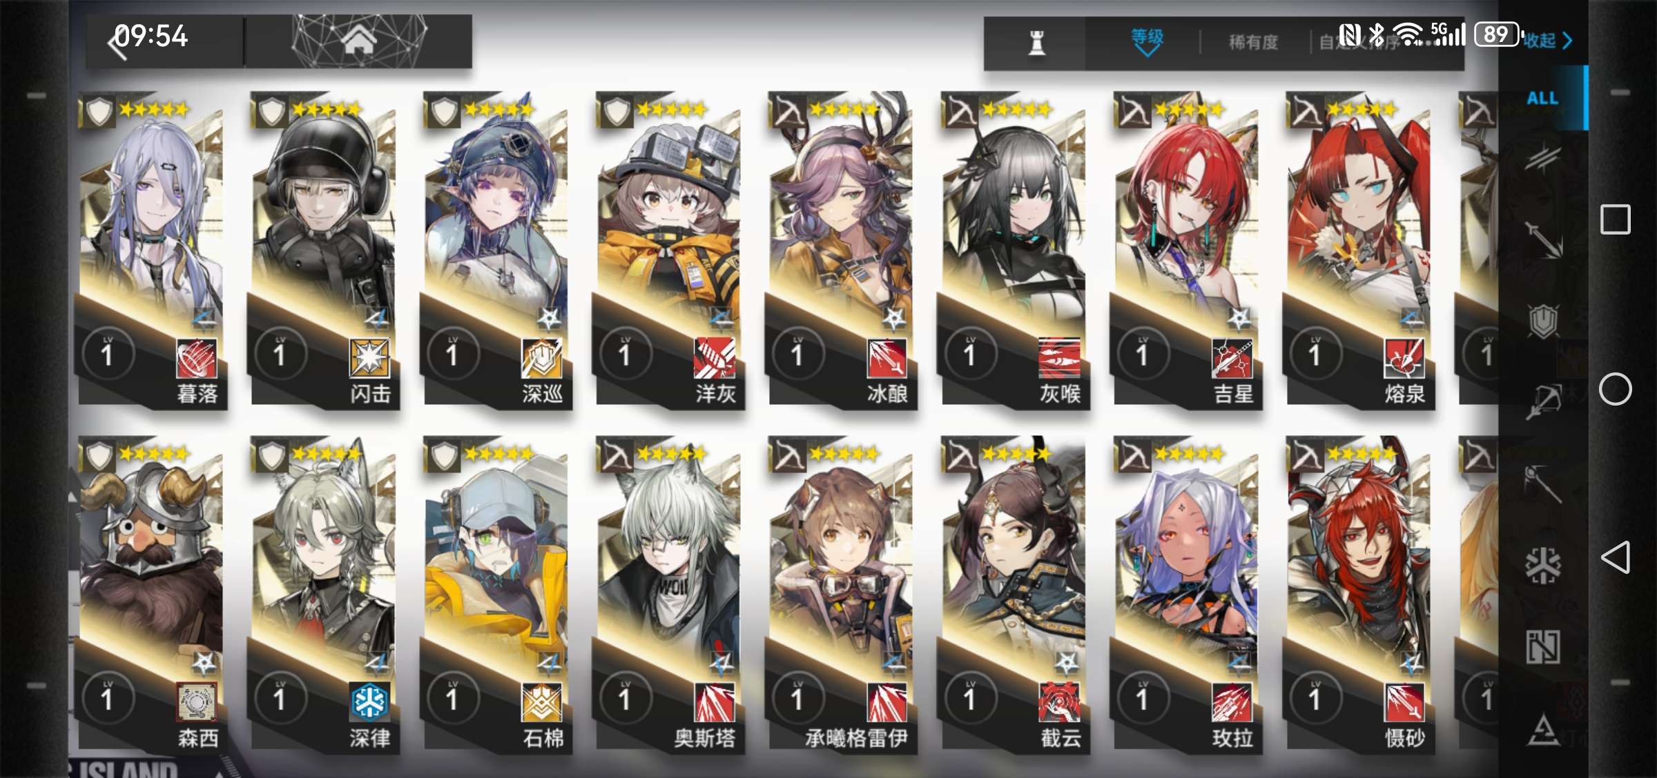Filter operators by Sniper crossbow icon

coord(1542,401)
